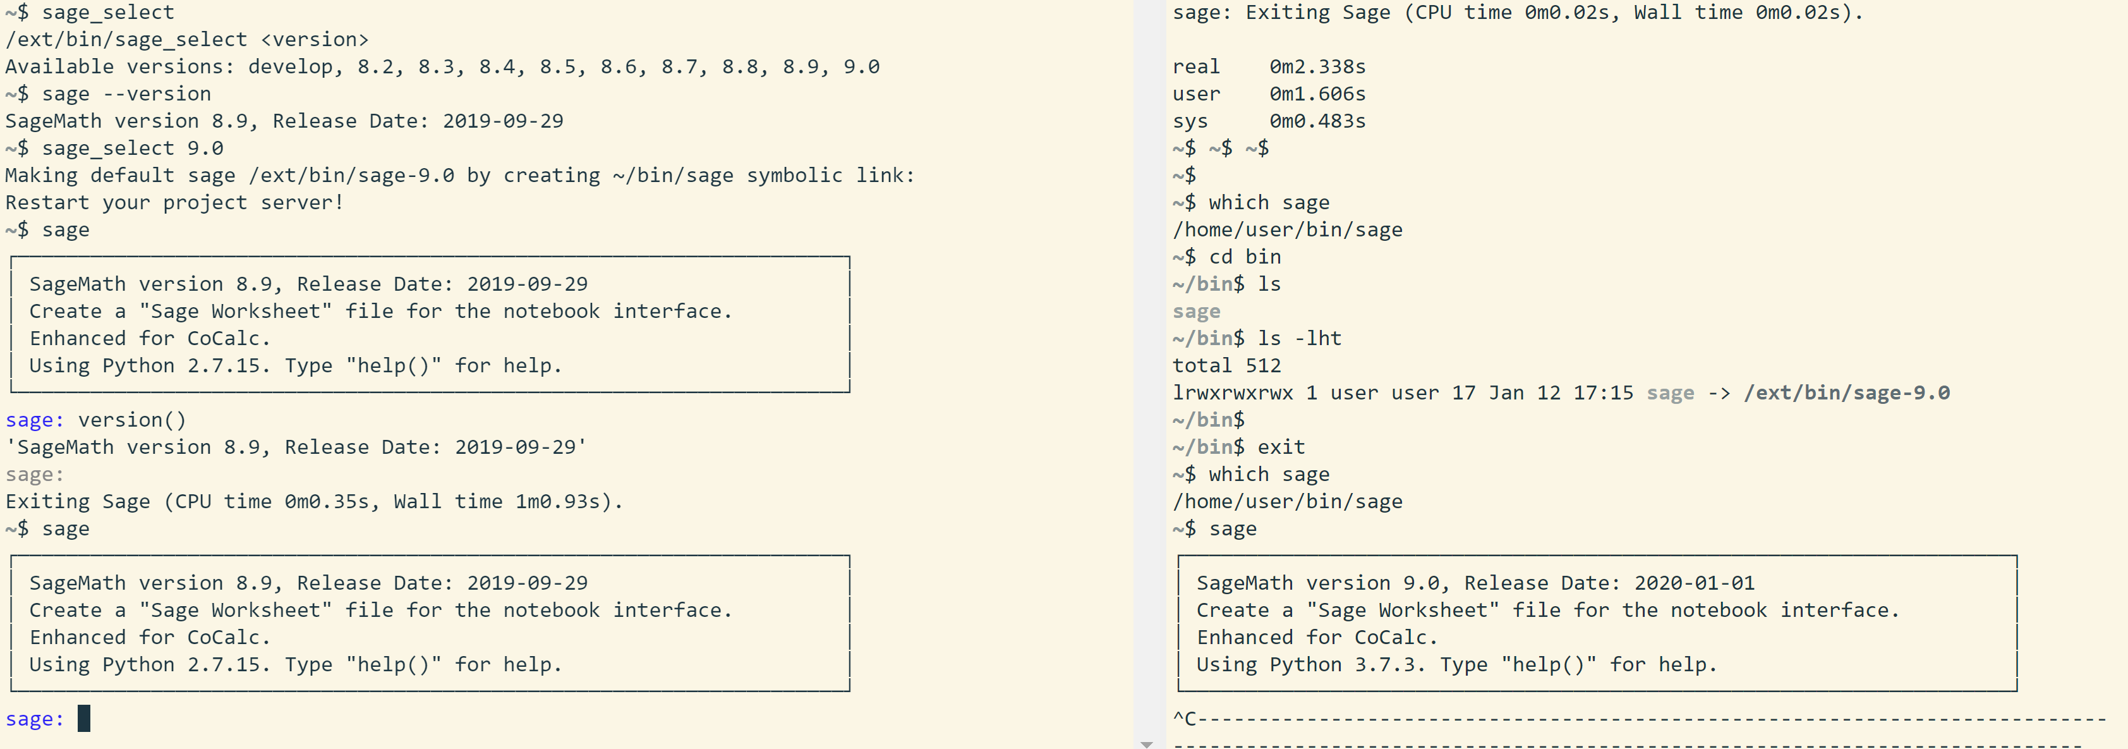The image size is (2128, 749).
Task: Click the 'Exiting Sage (CPU time 0m0.35s...)' line
Action: 314,501
